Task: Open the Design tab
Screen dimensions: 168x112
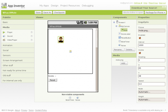Action: click(55, 6)
